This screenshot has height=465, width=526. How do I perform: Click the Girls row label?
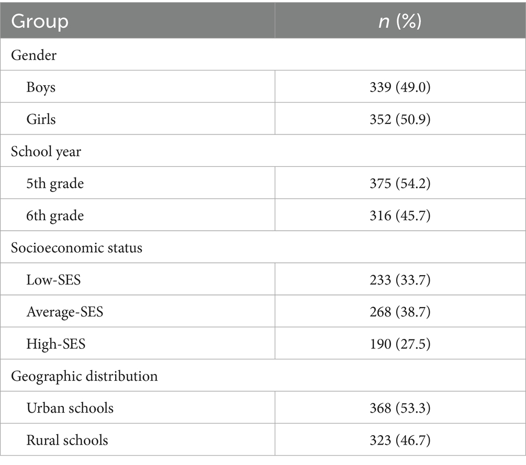(41, 119)
